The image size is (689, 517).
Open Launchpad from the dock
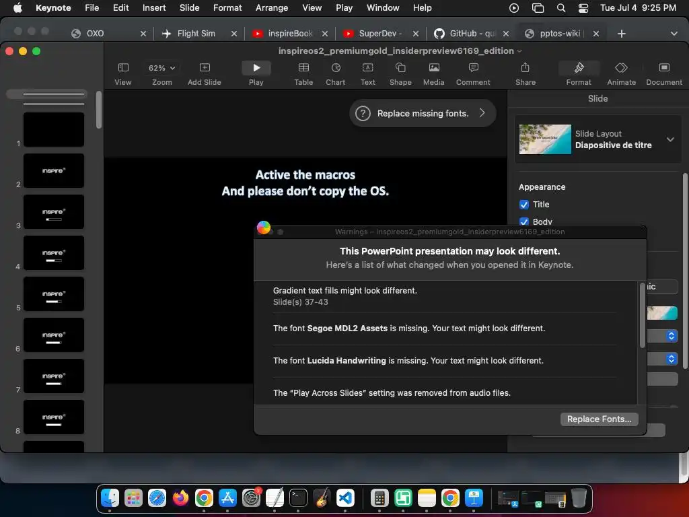[134, 498]
